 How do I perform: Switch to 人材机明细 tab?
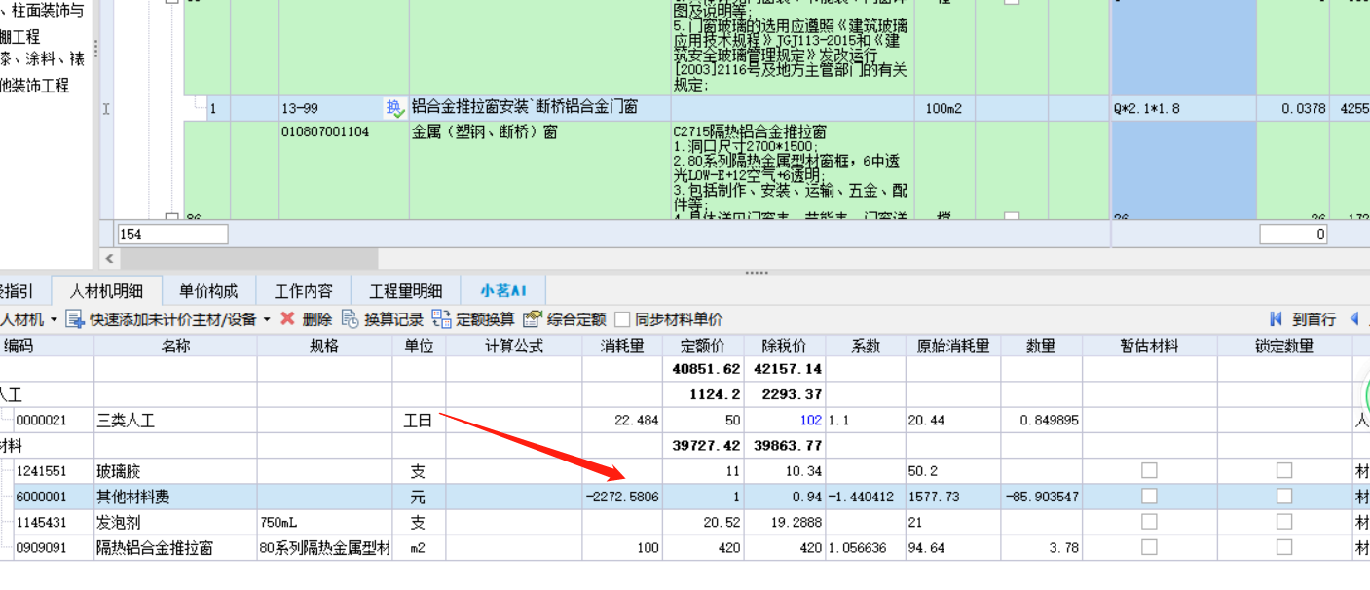pos(107,290)
